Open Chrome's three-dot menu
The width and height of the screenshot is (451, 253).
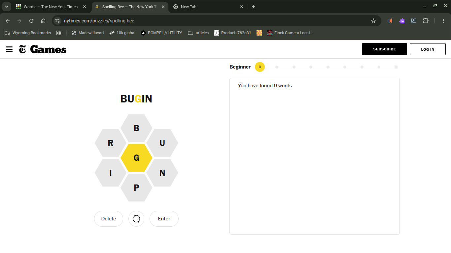(x=443, y=21)
